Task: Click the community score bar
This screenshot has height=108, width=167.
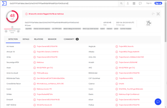Action: [12, 29]
